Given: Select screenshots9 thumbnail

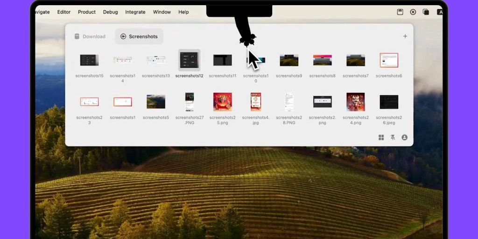Looking at the screenshot, I should click(x=289, y=60).
